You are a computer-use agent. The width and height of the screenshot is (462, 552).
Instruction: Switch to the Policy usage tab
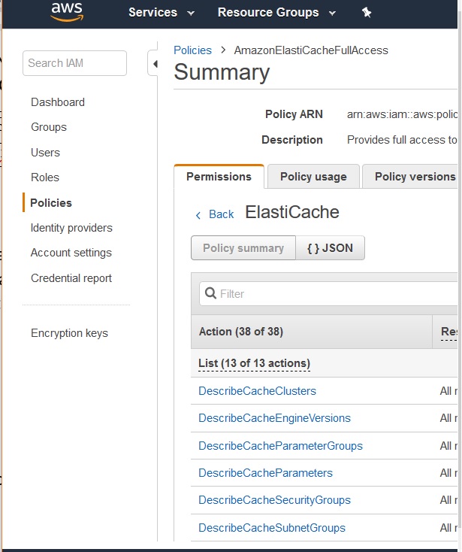313,177
